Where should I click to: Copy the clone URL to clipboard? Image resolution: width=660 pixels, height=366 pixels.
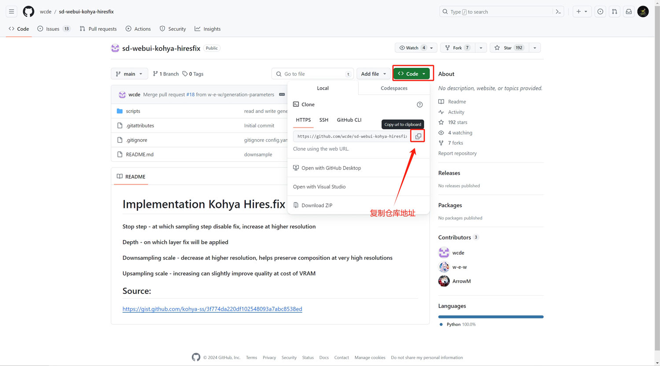418,136
